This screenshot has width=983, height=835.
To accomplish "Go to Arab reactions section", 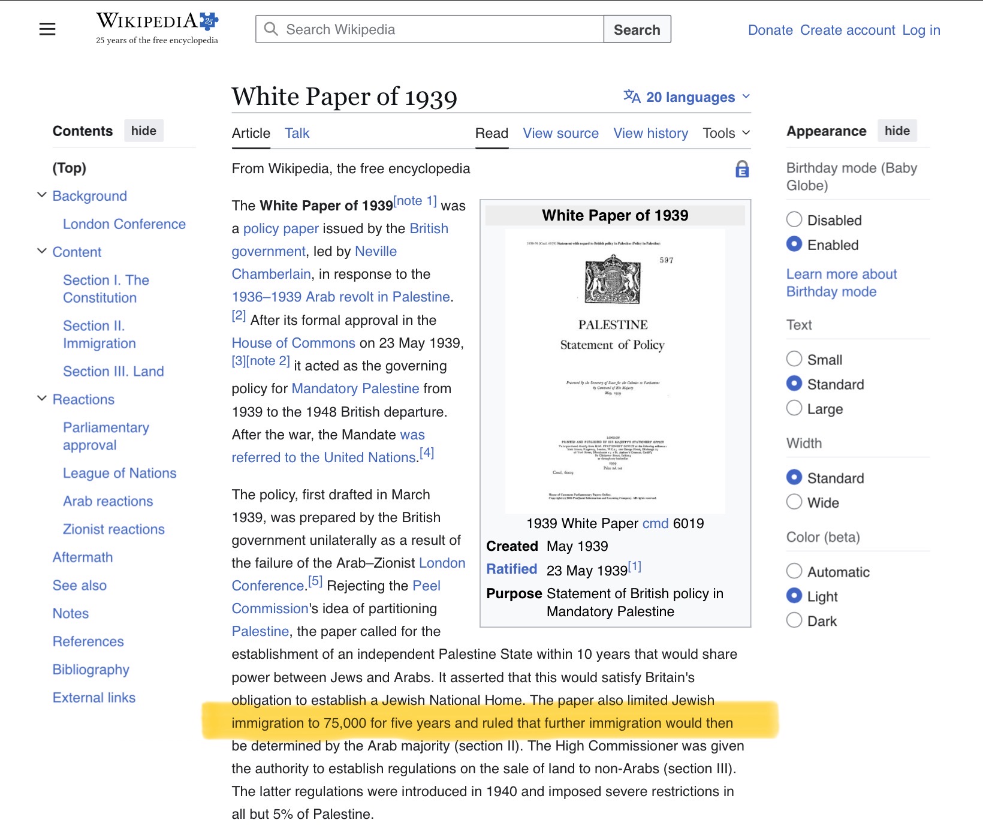I will [x=108, y=501].
